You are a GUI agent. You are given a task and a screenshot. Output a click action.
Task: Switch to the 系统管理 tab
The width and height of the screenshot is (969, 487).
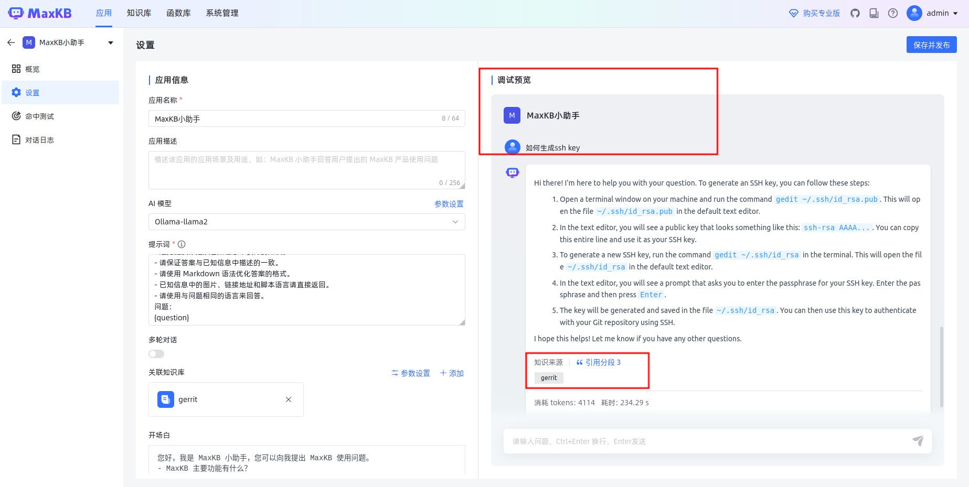[222, 13]
